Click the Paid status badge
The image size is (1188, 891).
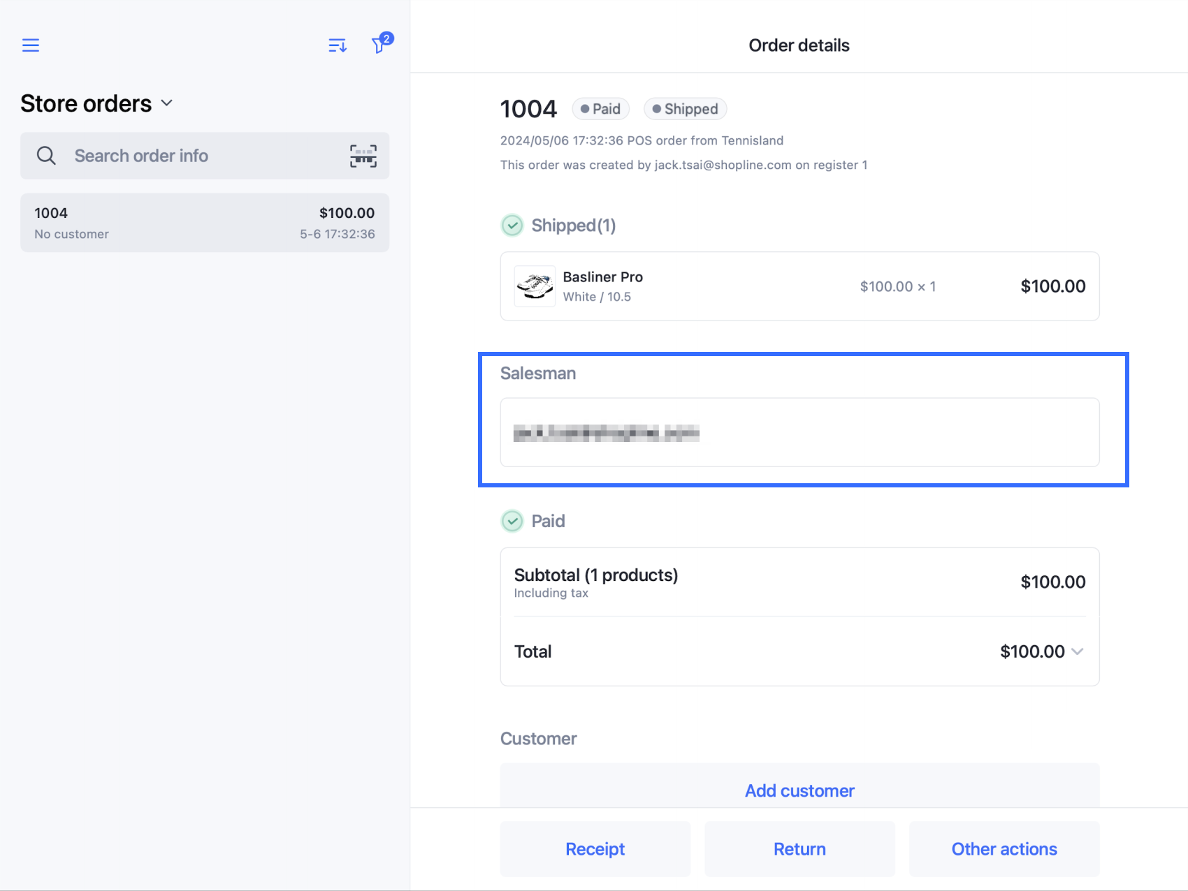pyautogui.click(x=601, y=109)
